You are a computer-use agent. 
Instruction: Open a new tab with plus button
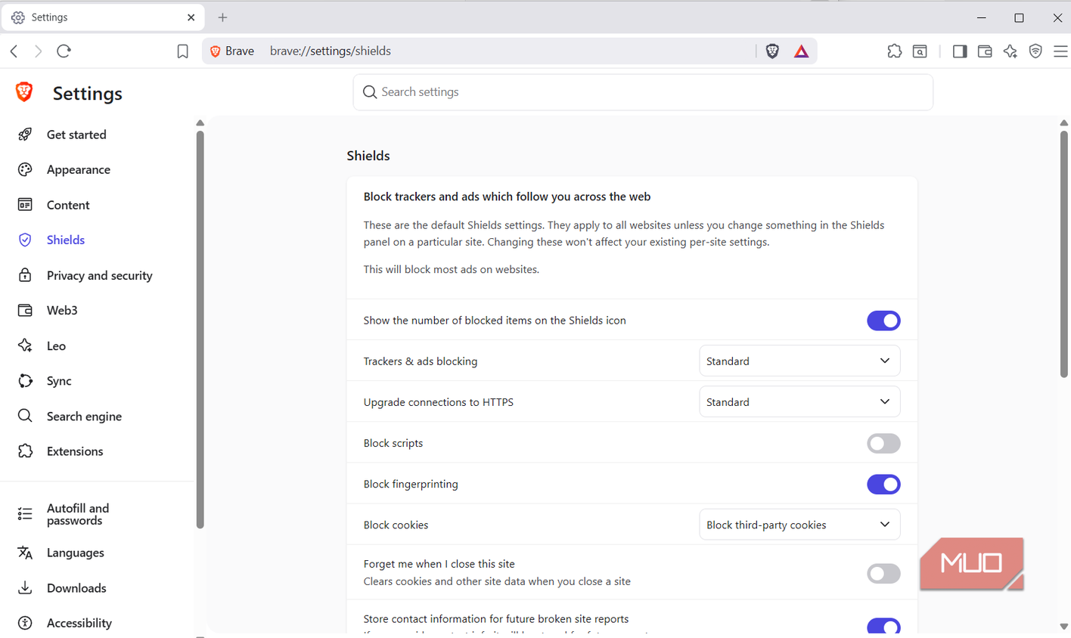click(x=222, y=17)
